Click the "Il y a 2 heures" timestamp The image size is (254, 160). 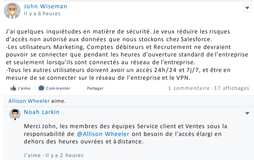[x=65, y=155]
